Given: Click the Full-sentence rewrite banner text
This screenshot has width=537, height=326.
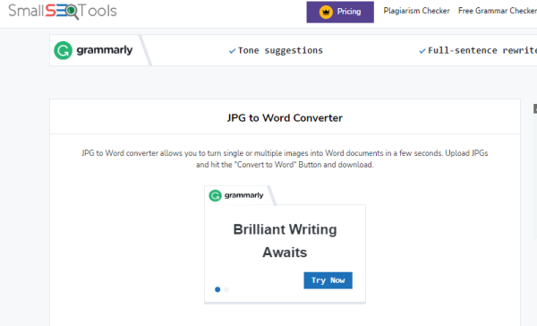Looking at the screenshot, I should (482, 51).
